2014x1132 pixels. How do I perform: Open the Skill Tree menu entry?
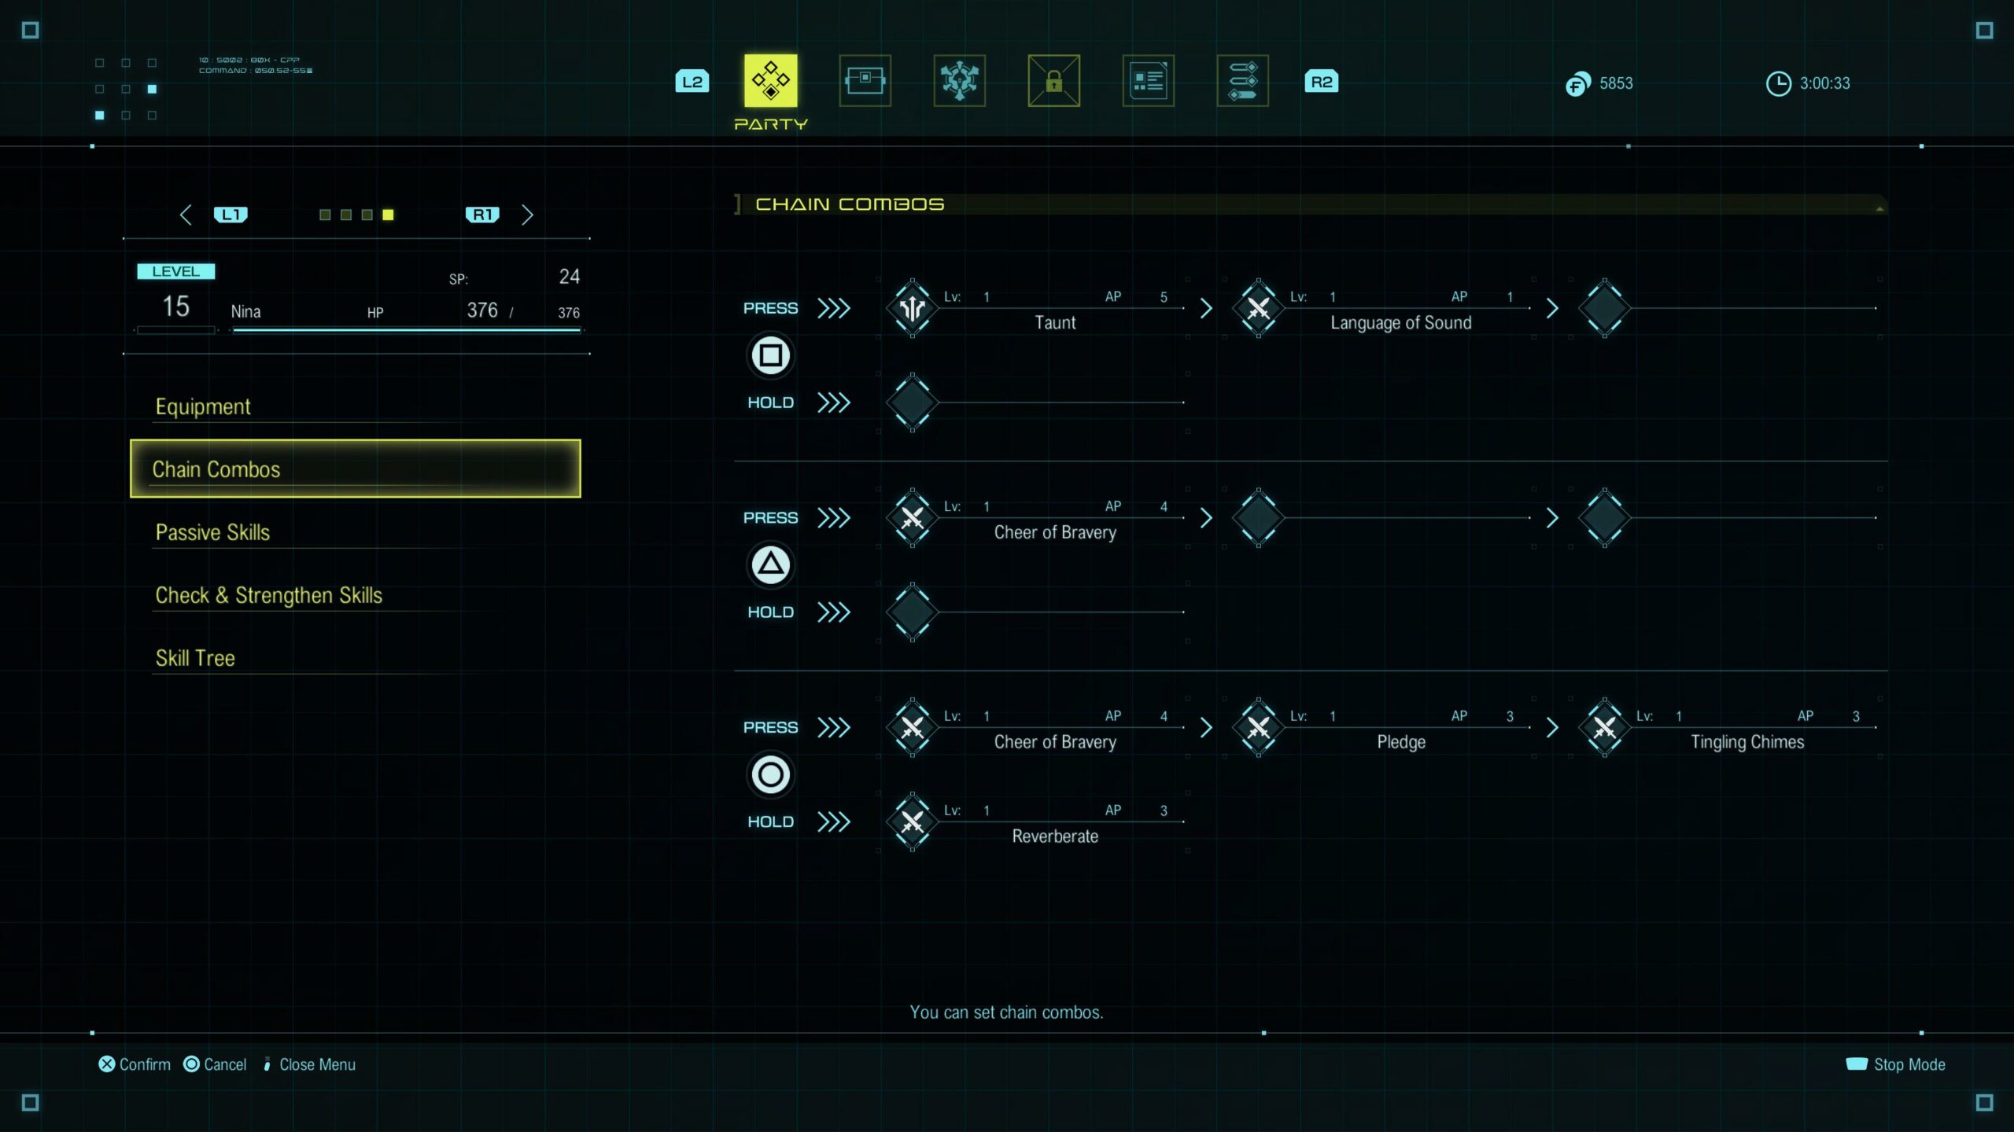(x=356, y=658)
